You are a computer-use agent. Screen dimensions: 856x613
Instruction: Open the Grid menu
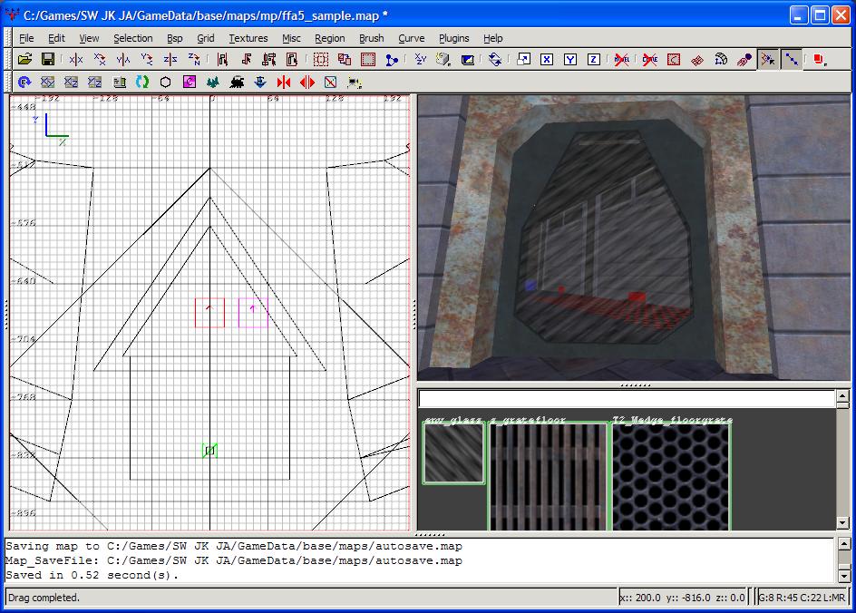(205, 38)
